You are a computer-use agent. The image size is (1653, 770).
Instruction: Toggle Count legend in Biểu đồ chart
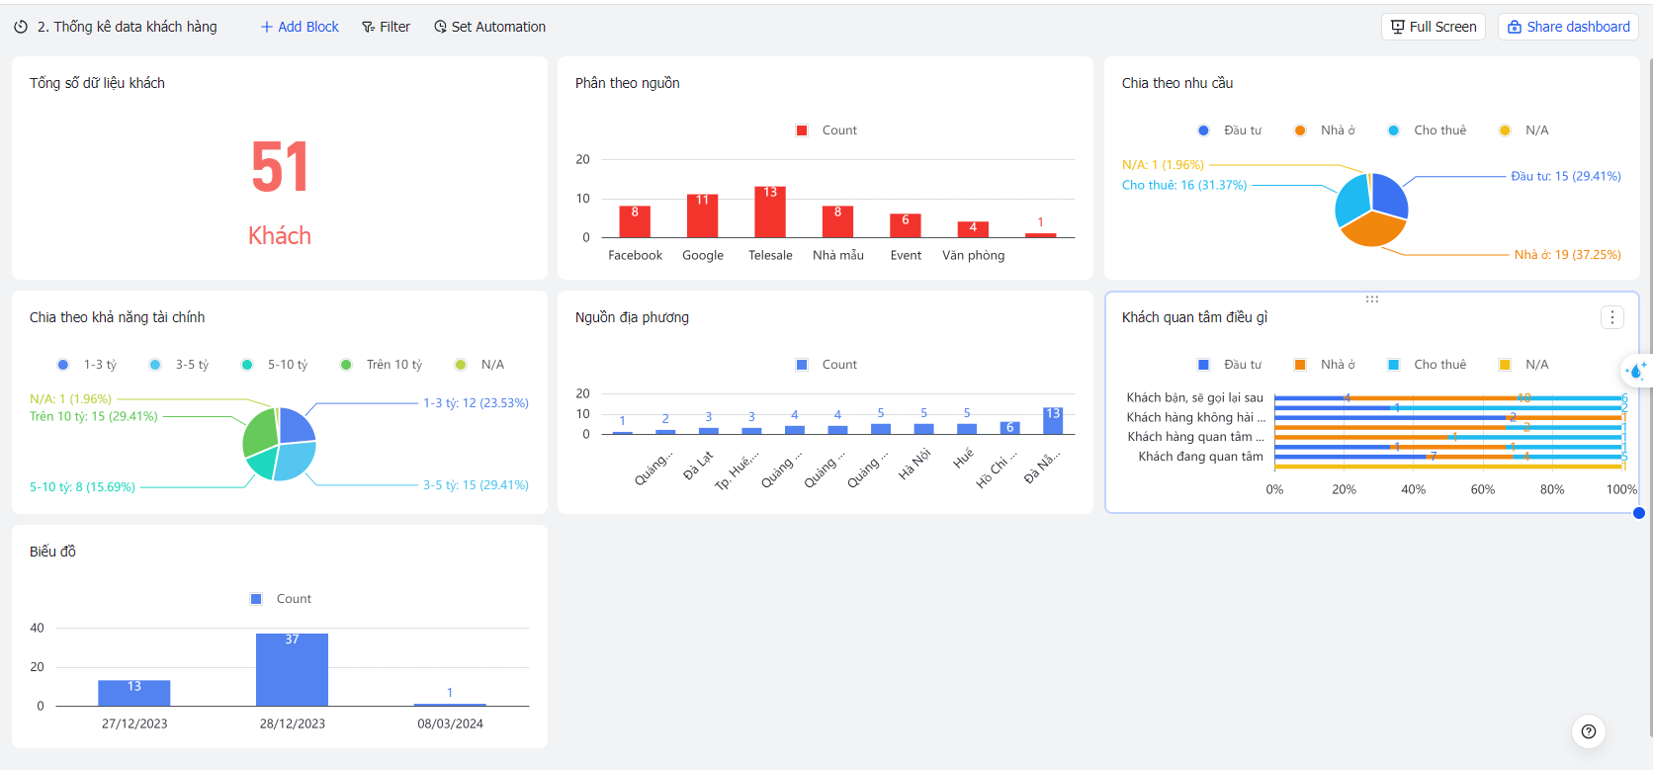pos(281,599)
